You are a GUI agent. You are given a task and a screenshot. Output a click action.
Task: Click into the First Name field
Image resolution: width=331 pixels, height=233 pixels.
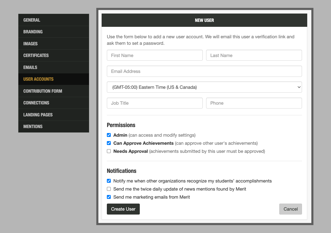click(155, 55)
